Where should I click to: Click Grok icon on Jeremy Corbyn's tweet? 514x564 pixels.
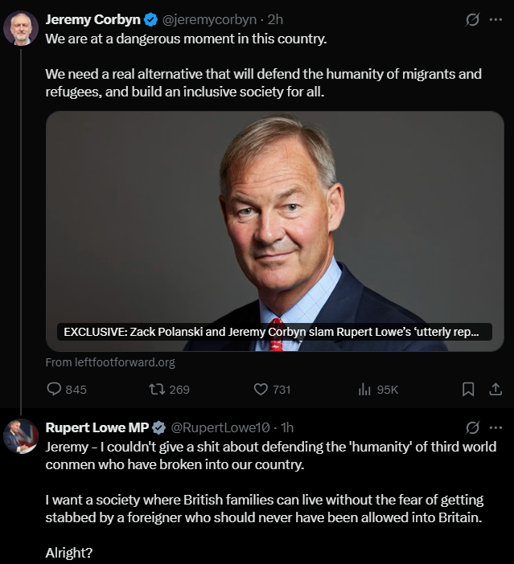click(x=473, y=19)
